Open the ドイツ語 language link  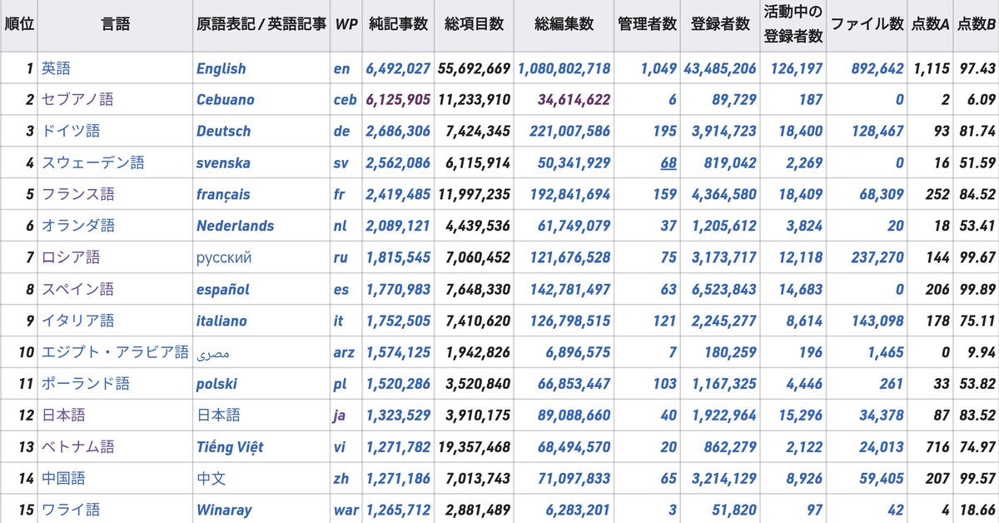click(x=70, y=132)
